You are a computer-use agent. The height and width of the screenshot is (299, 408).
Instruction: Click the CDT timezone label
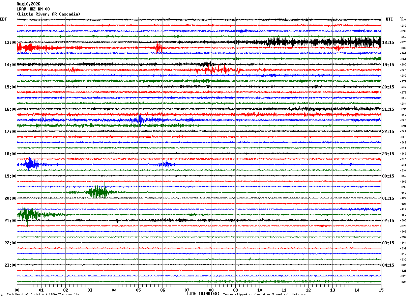click(x=3, y=19)
